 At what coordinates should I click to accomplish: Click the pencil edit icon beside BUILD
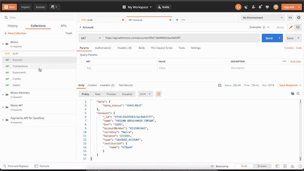291,28
